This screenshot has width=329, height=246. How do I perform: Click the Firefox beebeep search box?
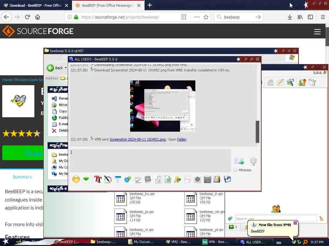239,17
